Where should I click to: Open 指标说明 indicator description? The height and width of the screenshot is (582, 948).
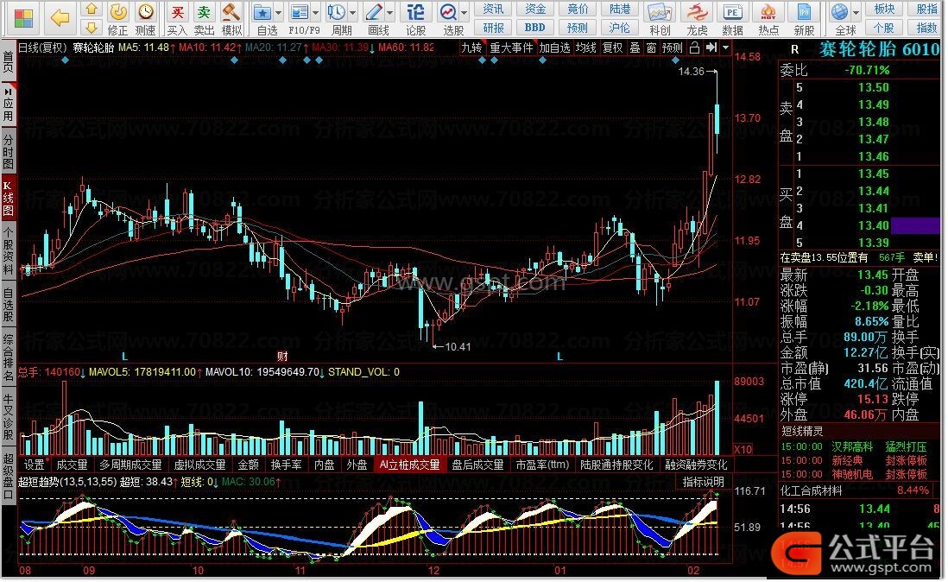(703, 483)
